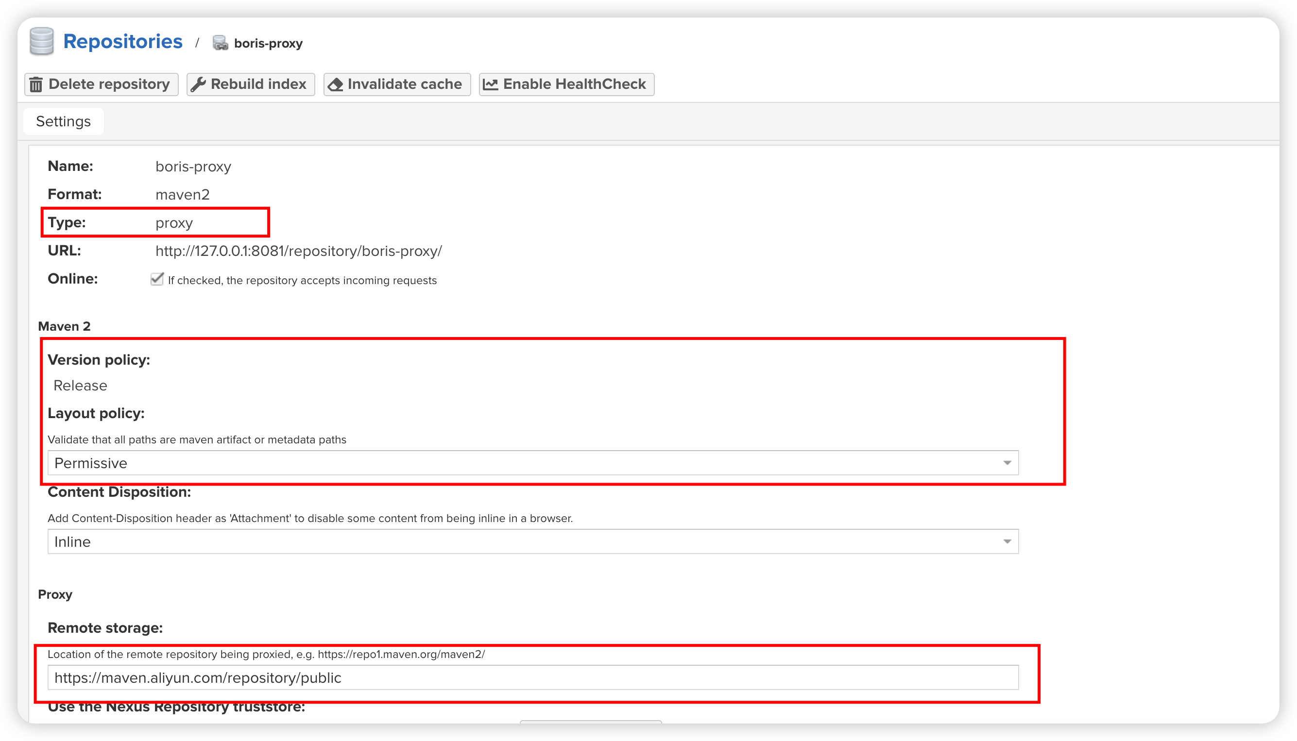Switch to the Settings tab
The width and height of the screenshot is (1297, 741).
coord(63,121)
